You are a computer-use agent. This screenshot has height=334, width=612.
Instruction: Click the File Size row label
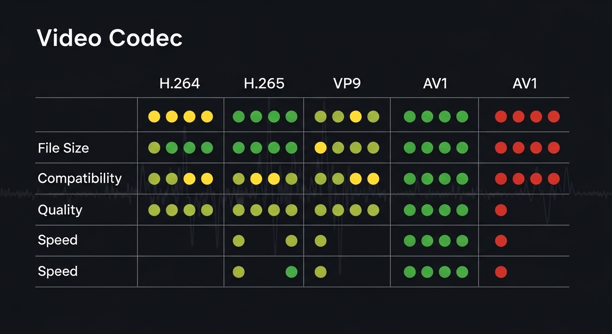tap(63, 148)
